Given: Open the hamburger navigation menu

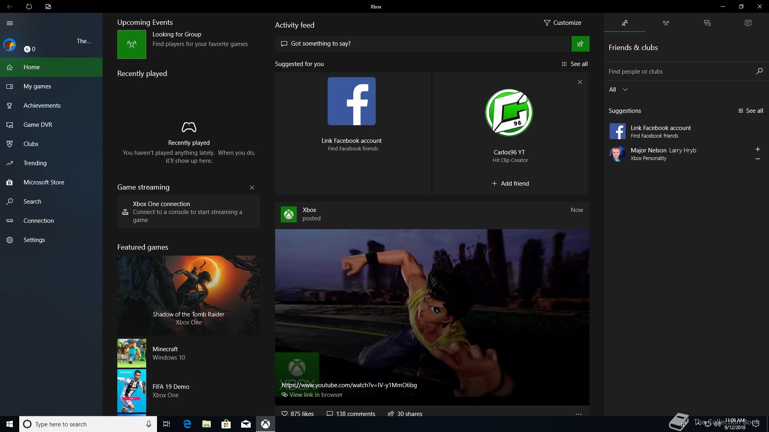Looking at the screenshot, I should [x=10, y=23].
